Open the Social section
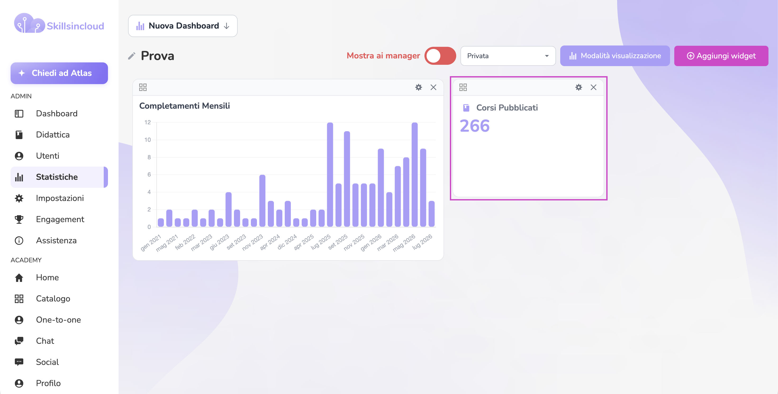778x394 pixels. 59,362
